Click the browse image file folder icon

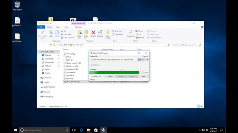pos(140,59)
